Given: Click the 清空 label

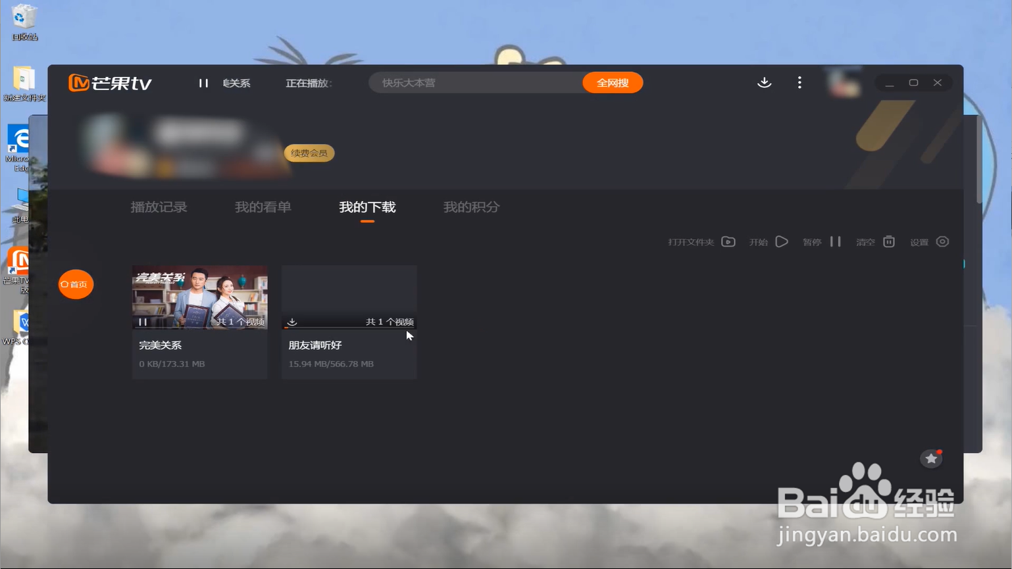Looking at the screenshot, I should click(865, 242).
